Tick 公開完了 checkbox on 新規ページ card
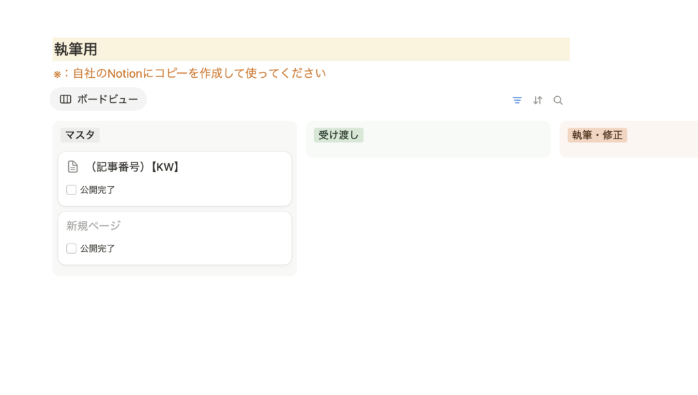 [x=71, y=248]
